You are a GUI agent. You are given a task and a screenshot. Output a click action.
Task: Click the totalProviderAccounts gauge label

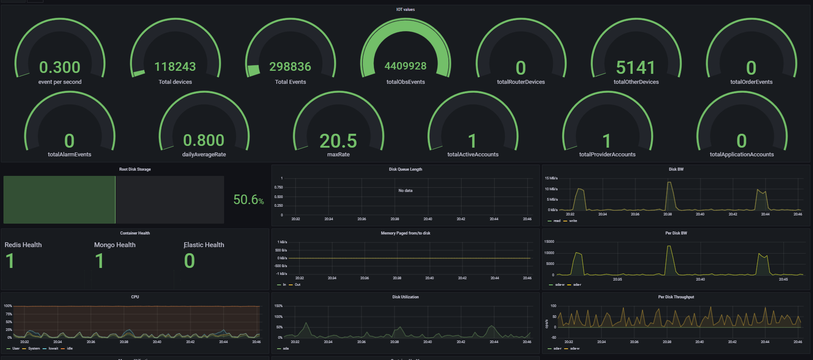coord(607,155)
